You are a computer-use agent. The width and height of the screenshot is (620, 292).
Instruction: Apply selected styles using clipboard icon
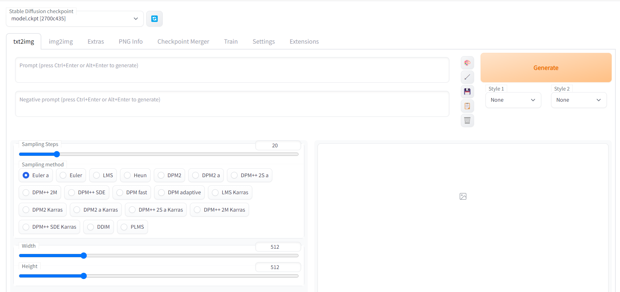tap(467, 106)
